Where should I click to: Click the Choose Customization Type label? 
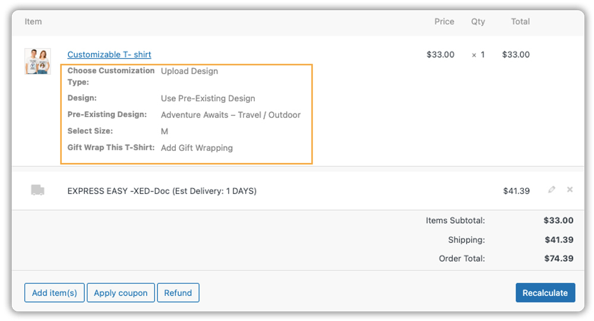point(111,76)
